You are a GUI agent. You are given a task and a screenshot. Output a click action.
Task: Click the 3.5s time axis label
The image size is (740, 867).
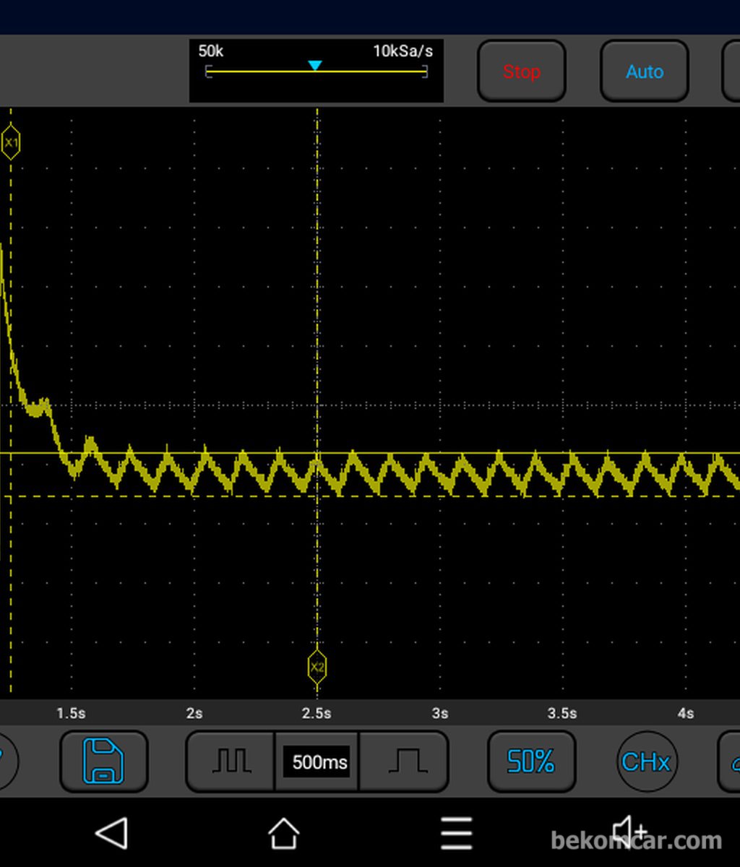point(562,713)
